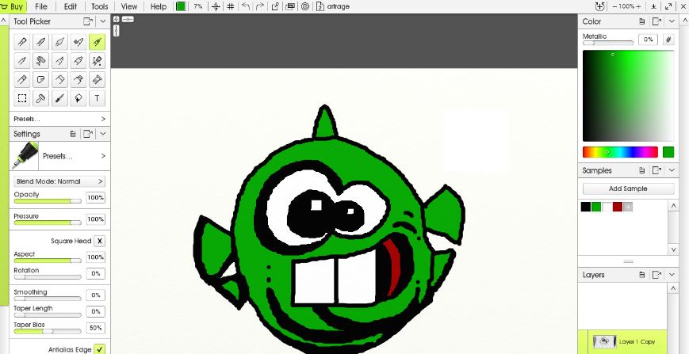The height and width of the screenshot is (354, 689).
Task: Click the green current color swatch in top bar
Action: tap(181, 6)
